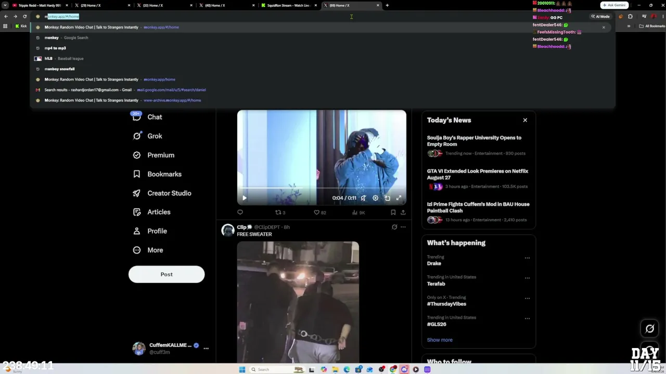Open account switcher dots beside CuffemKALLME
This screenshot has height=374, width=666.
tap(206, 349)
